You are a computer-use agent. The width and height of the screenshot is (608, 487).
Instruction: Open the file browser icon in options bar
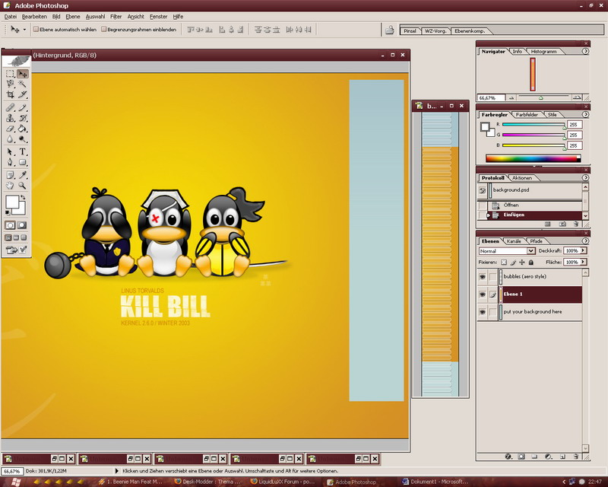pyautogui.click(x=390, y=30)
